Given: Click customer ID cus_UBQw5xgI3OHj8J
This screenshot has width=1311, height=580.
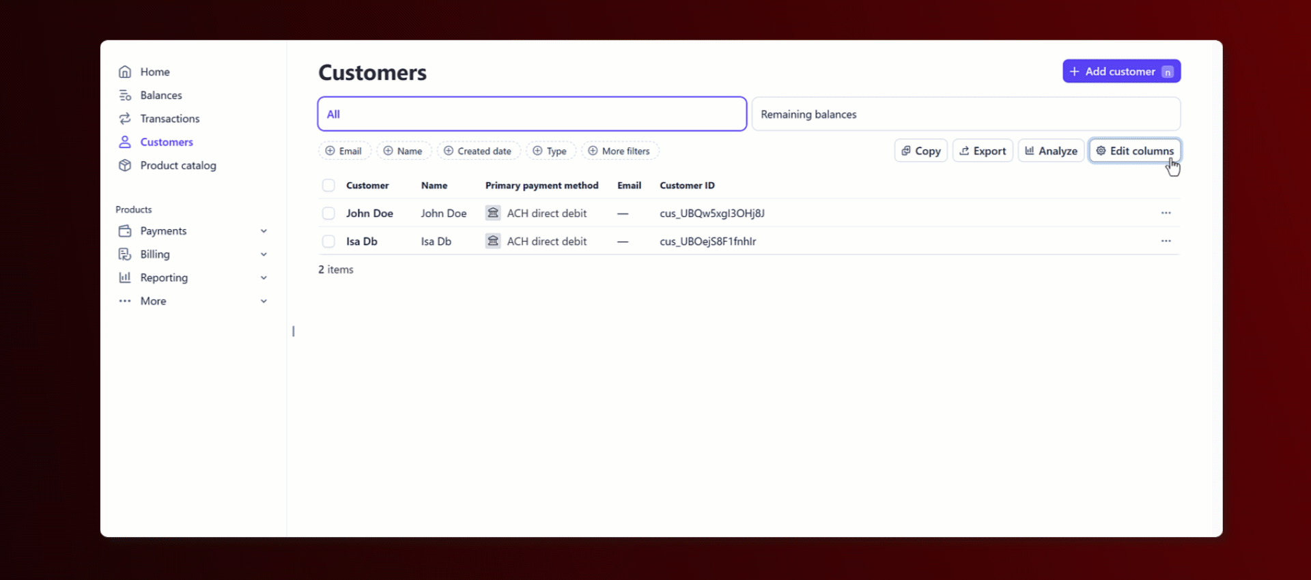Looking at the screenshot, I should coord(712,213).
